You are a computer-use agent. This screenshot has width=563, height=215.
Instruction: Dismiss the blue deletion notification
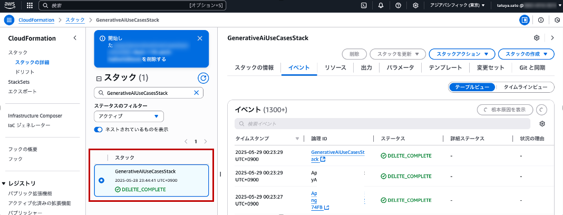click(200, 38)
